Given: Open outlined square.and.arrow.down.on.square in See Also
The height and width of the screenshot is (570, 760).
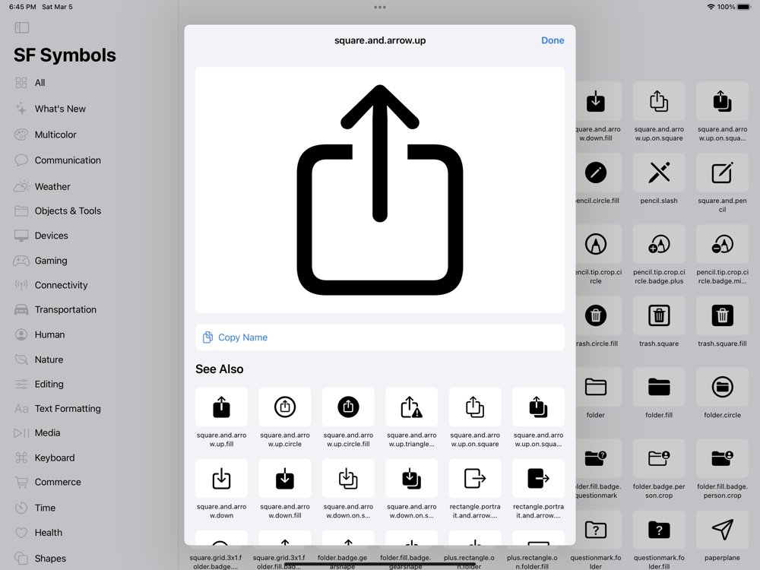Looking at the screenshot, I should tap(349, 478).
